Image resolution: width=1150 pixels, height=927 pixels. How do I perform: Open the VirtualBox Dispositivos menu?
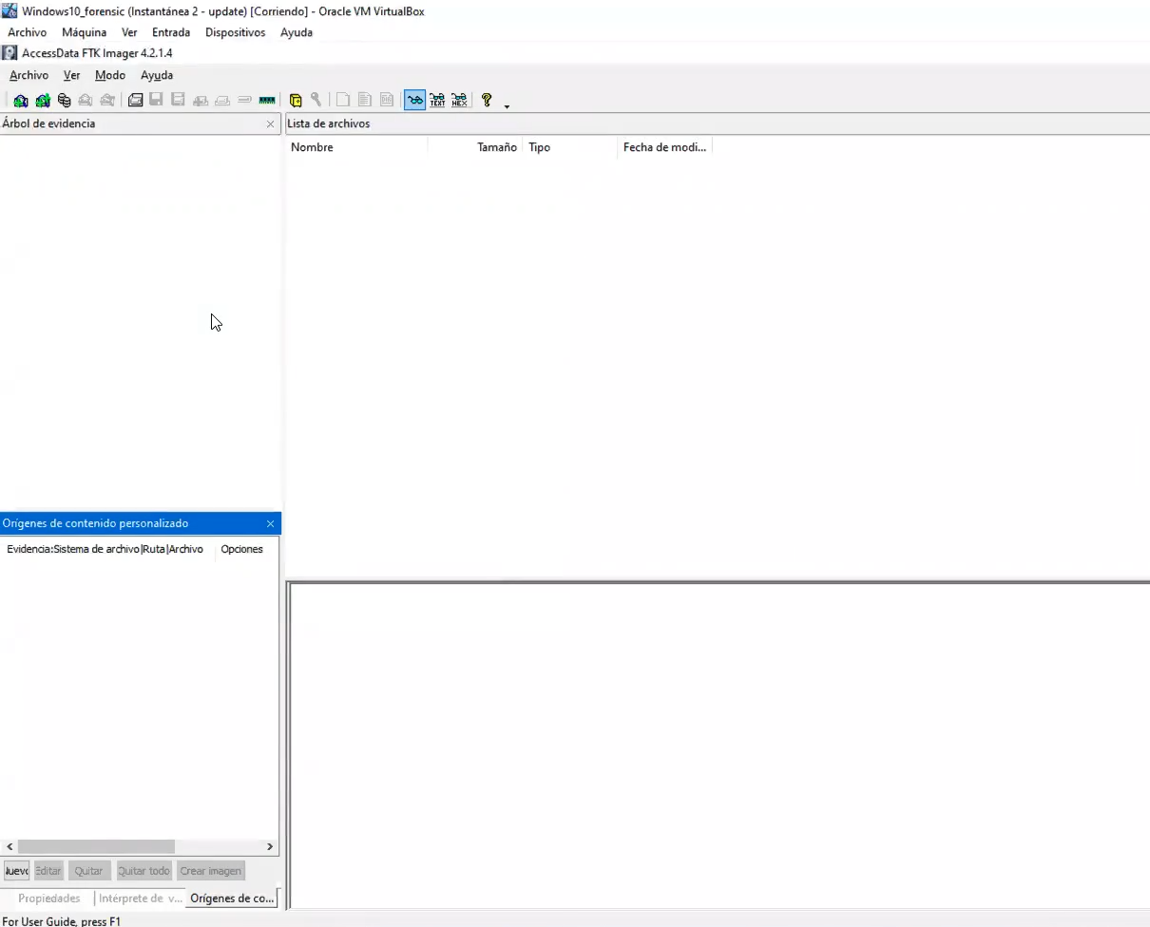click(235, 32)
